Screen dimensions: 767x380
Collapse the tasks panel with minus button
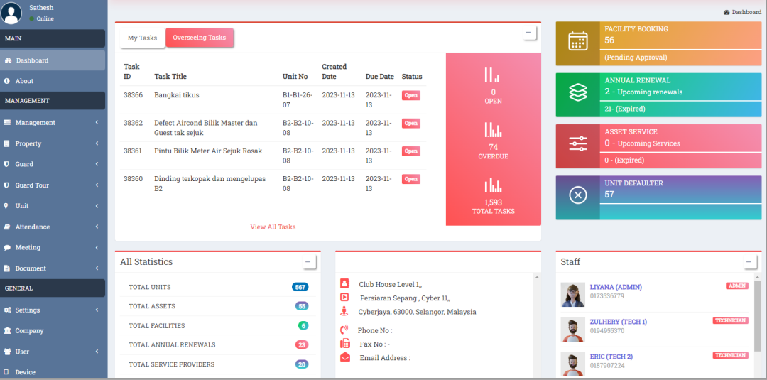coord(528,33)
